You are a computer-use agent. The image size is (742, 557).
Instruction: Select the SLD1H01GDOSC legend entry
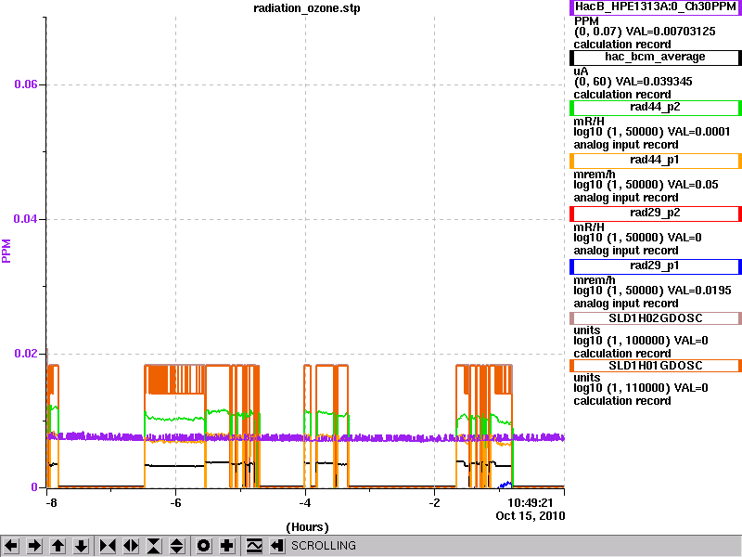pyautogui.click(x=656, y=366)
